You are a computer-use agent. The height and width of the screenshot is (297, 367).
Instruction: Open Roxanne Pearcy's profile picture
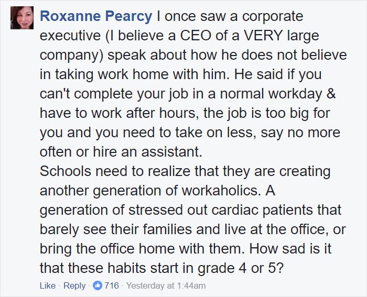click(x=22, y=18)
